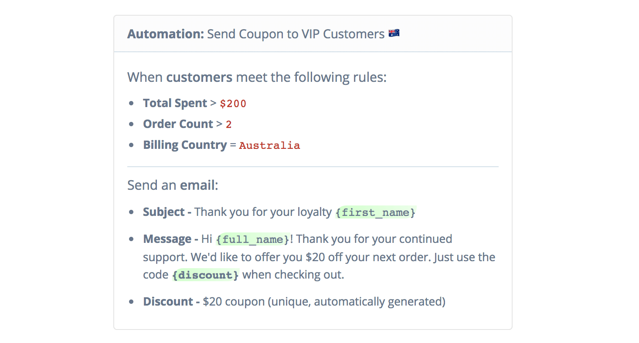Click the Order Count rule label
Viewport: 639px width, 343px height.
(x=178, y=124)
